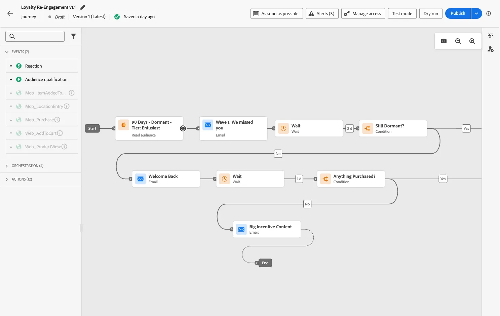Select the Still Dormant condition icon
This screenshot has width=500, height=316.
(368, 128)
